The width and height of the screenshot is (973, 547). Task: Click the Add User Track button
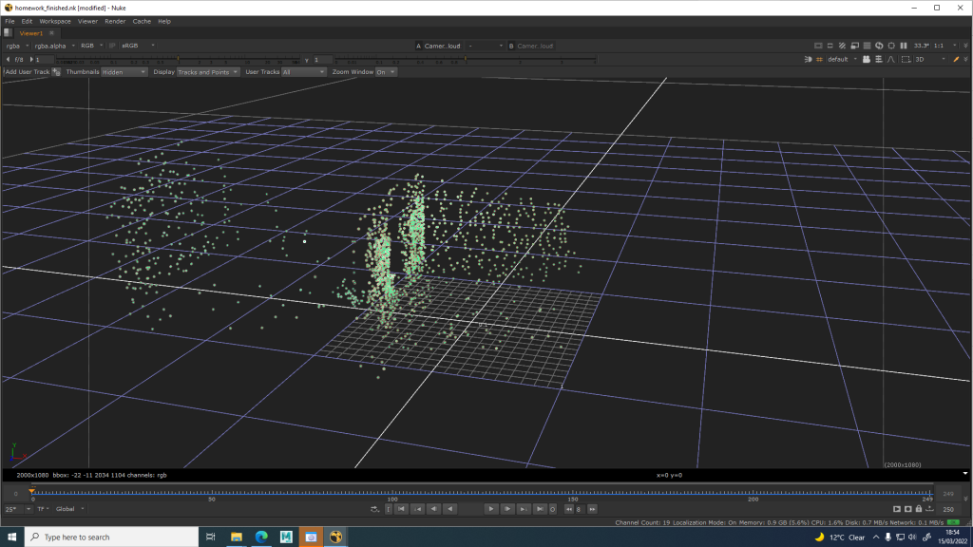[x=28, y=72]
